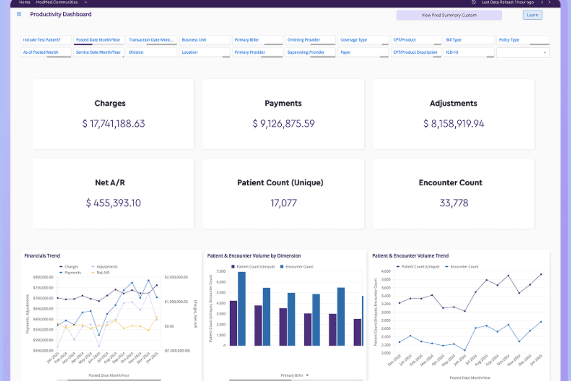Click the View Prod Summary Custom button
This screenshot has height=381, width=571.
click(449, 15)
